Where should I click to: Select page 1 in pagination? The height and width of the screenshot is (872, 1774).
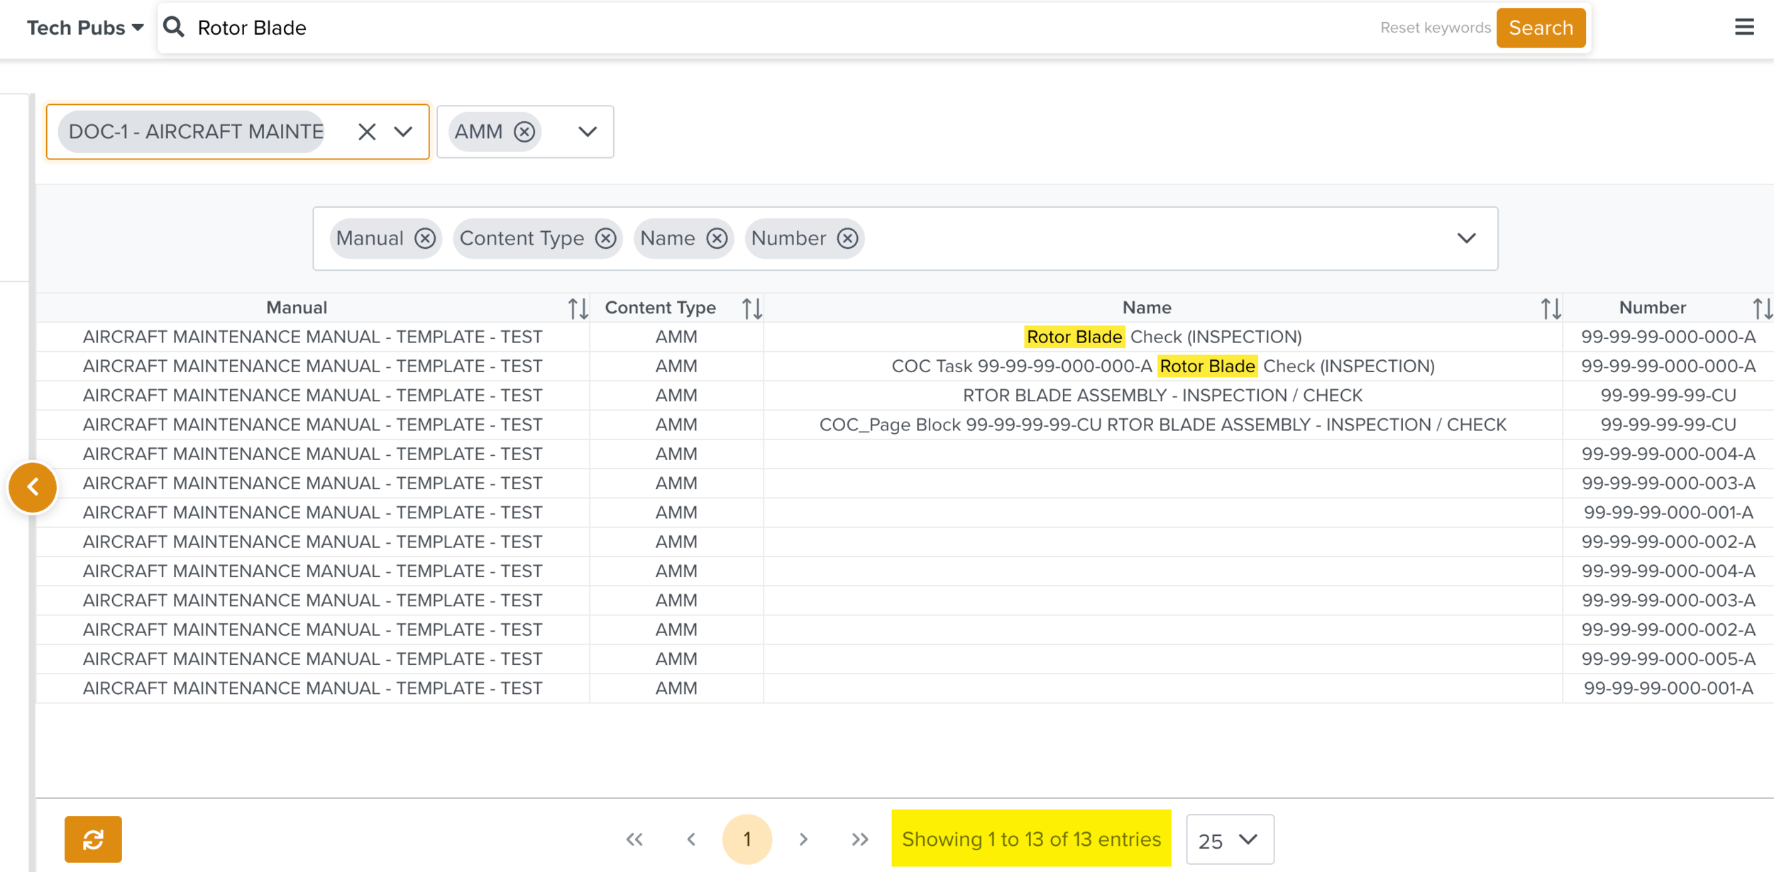746,839
